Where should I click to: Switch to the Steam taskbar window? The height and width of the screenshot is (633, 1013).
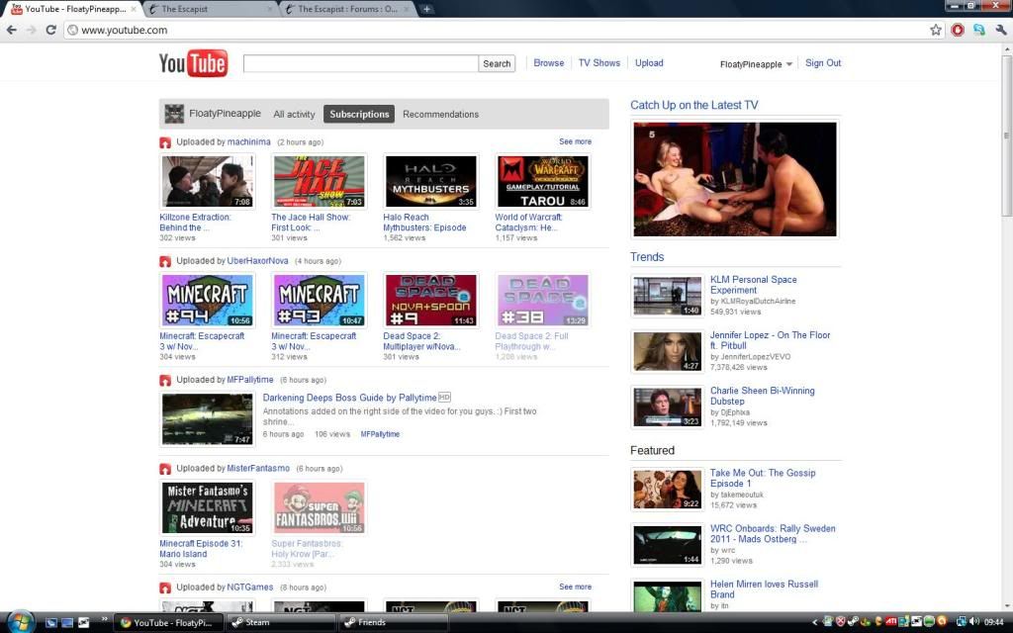click(x=281, y=622)
